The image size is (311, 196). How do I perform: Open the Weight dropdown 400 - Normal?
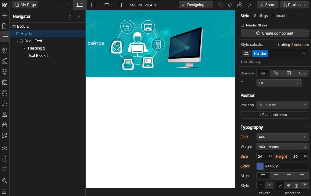[x=283, y=147]
